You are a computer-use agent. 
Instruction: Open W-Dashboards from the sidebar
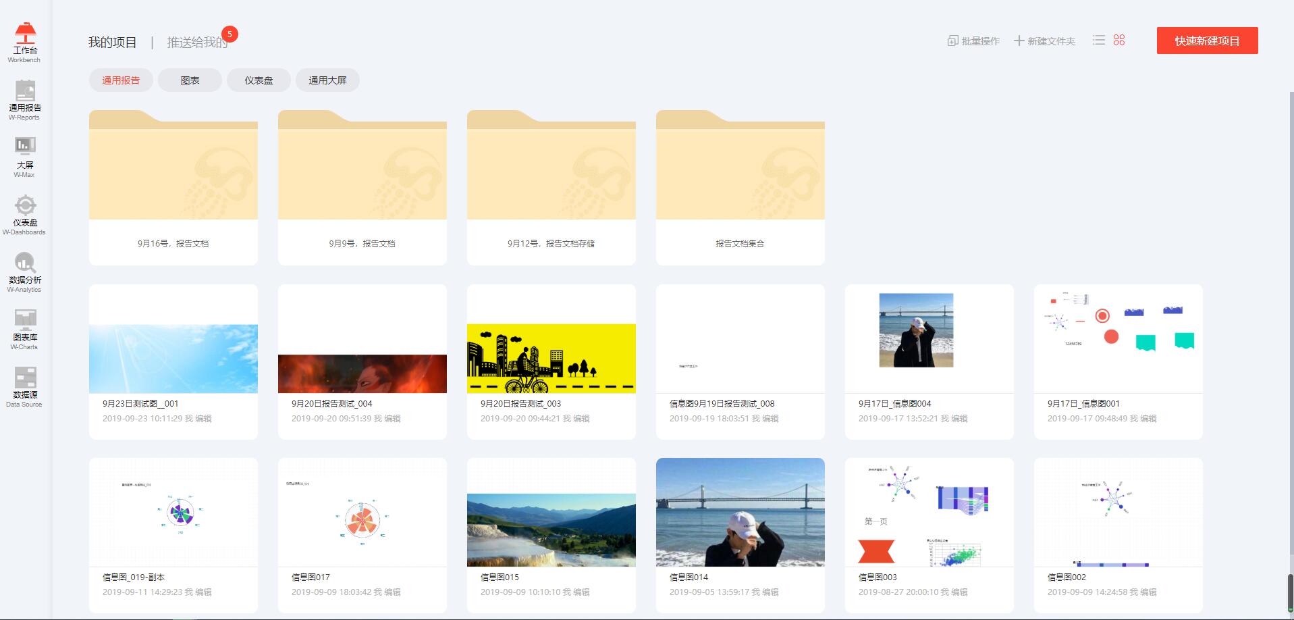point(25,214)
